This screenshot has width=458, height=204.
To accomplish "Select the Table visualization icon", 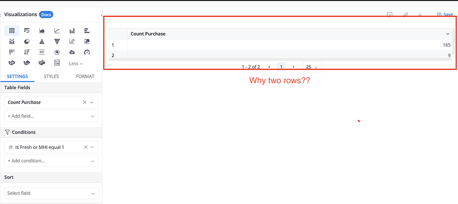I will [12, 31].
